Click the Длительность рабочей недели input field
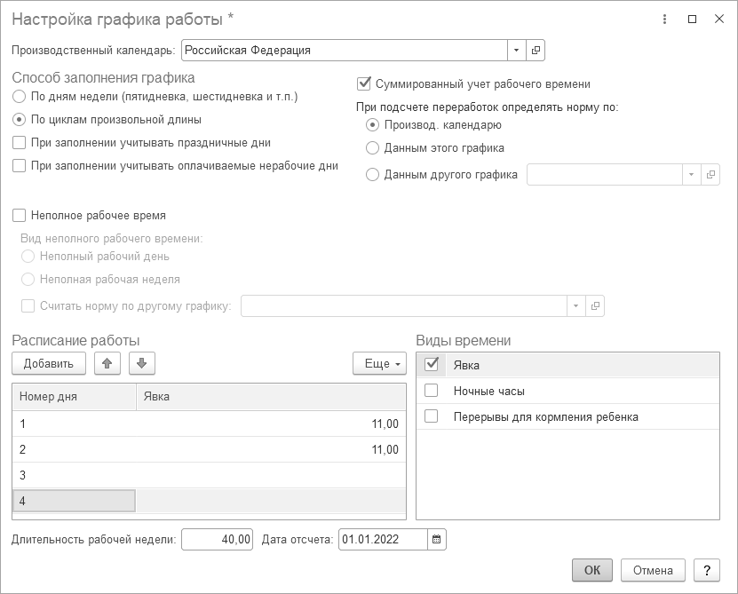738x594 pixels. tap(218, 539)
